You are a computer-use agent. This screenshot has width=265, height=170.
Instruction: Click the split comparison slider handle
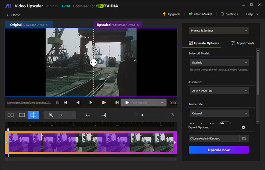point(93,62)
